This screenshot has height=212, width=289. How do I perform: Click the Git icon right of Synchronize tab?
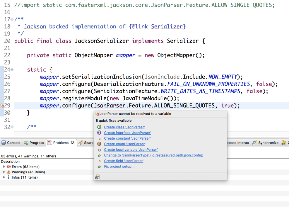(x=283, y=143)
